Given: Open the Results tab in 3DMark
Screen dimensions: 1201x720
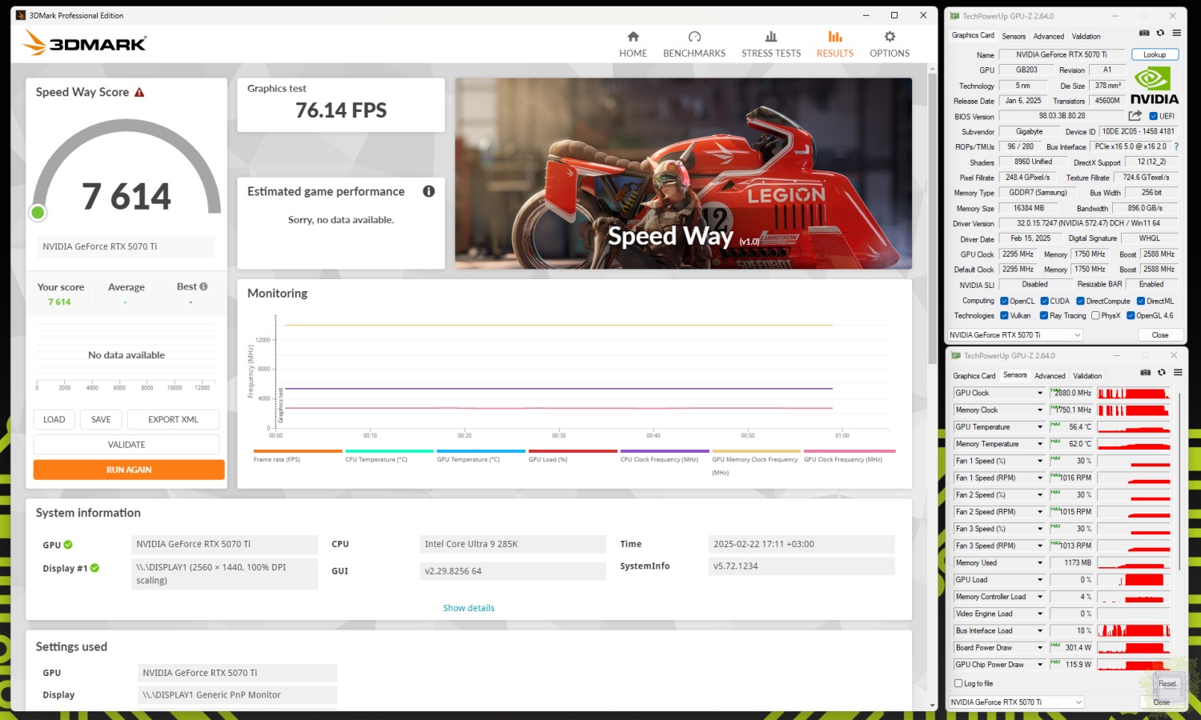Looking at the screenshot, I should 835,45.
